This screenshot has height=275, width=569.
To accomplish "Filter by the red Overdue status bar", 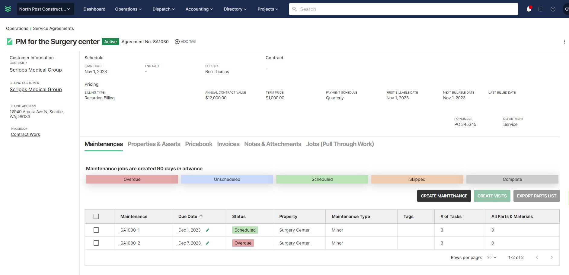I will pos(132,179).
